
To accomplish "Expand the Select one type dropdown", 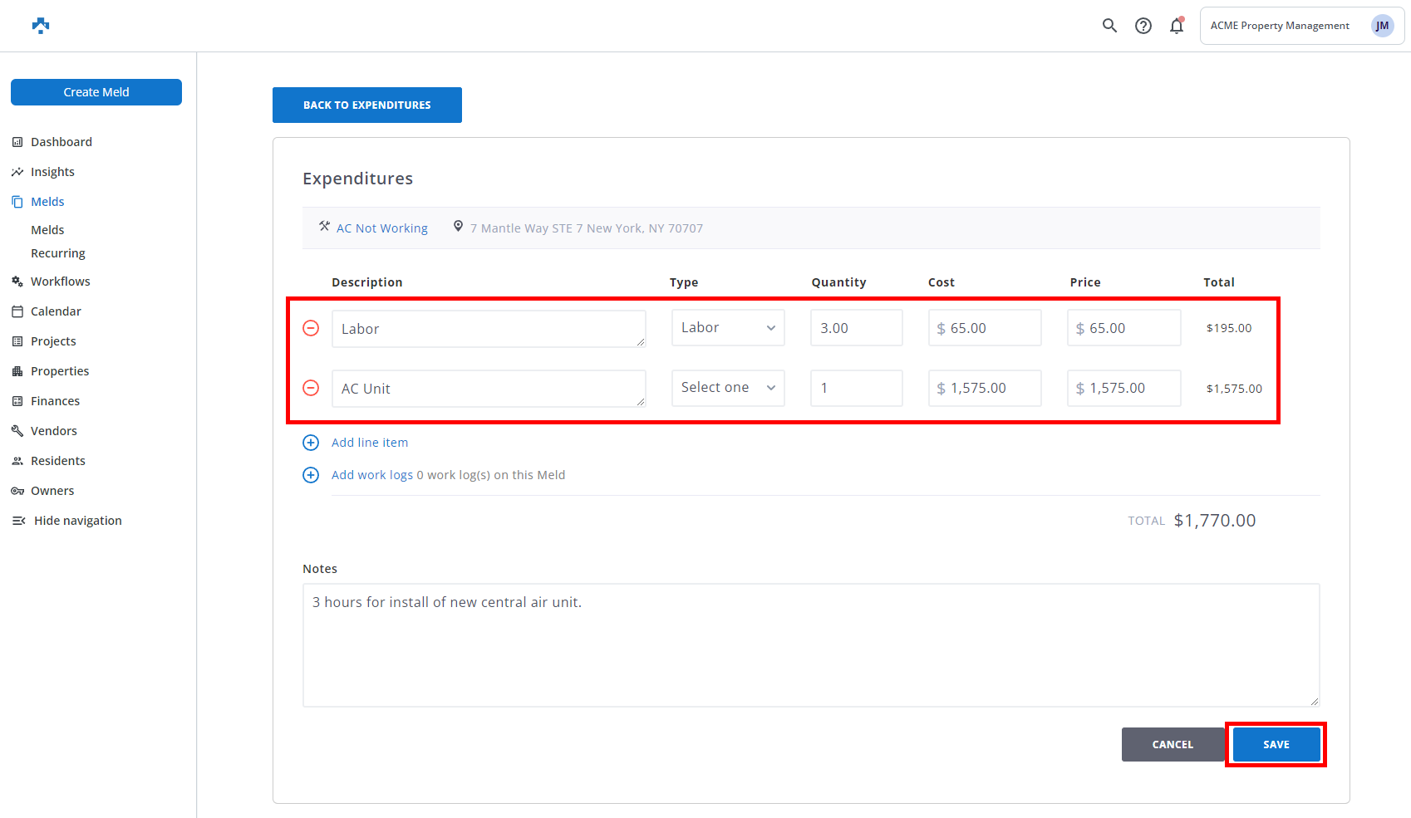I will tap(728, 388).
